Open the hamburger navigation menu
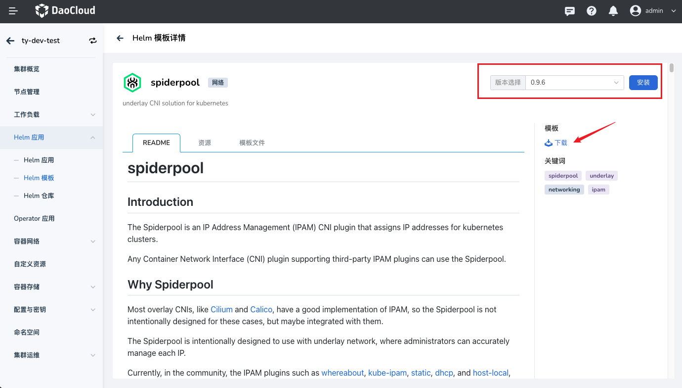 click(x=13, y=11)
